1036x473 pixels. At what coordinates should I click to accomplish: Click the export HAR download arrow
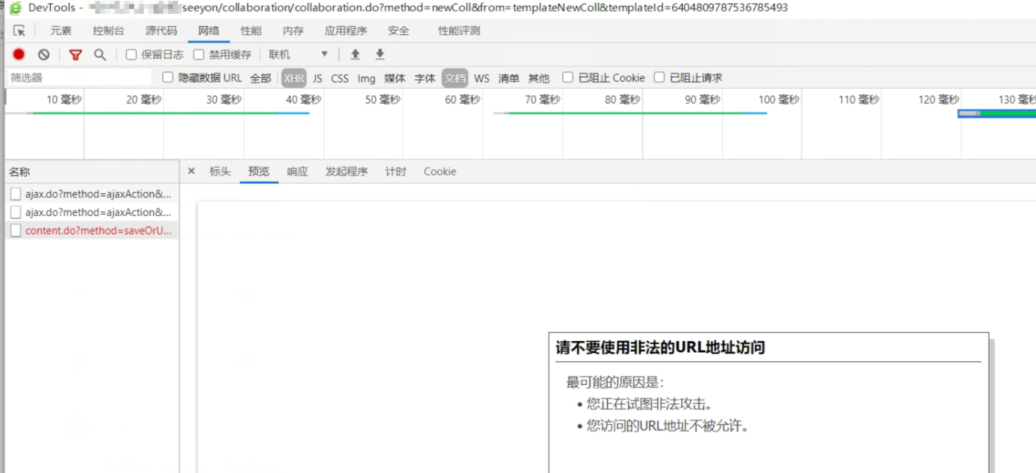(x=380, y=54)
